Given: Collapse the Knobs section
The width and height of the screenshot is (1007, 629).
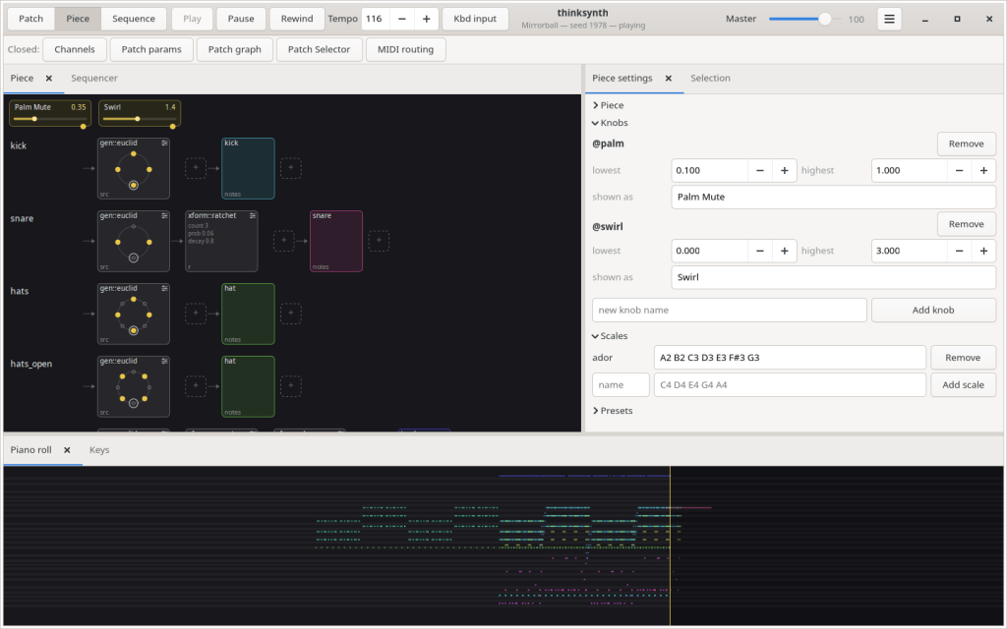Looking at the screenshot, I should pos(610,123).
